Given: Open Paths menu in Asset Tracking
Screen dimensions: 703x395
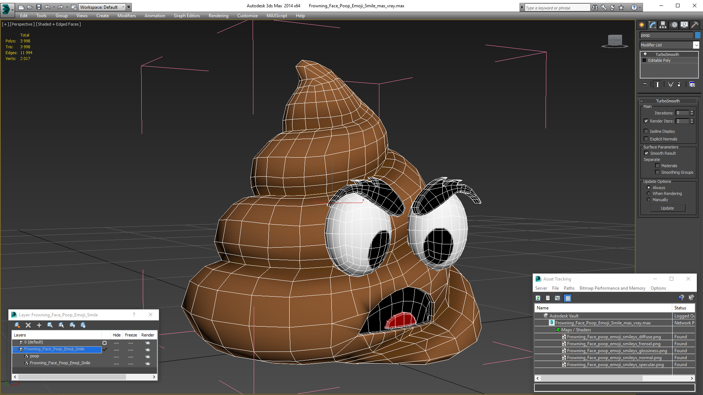Looking at the screenshot, I should click(x=569, y=288).
